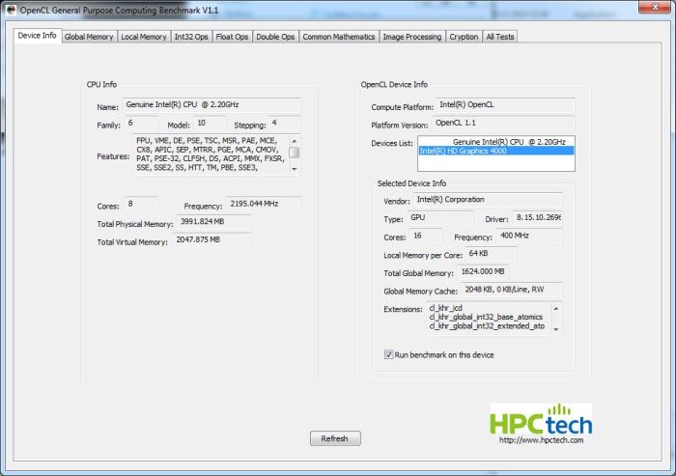Go to the Float Ops tab
The width and height of the screenshot is (676, 476).
[232, 37]
